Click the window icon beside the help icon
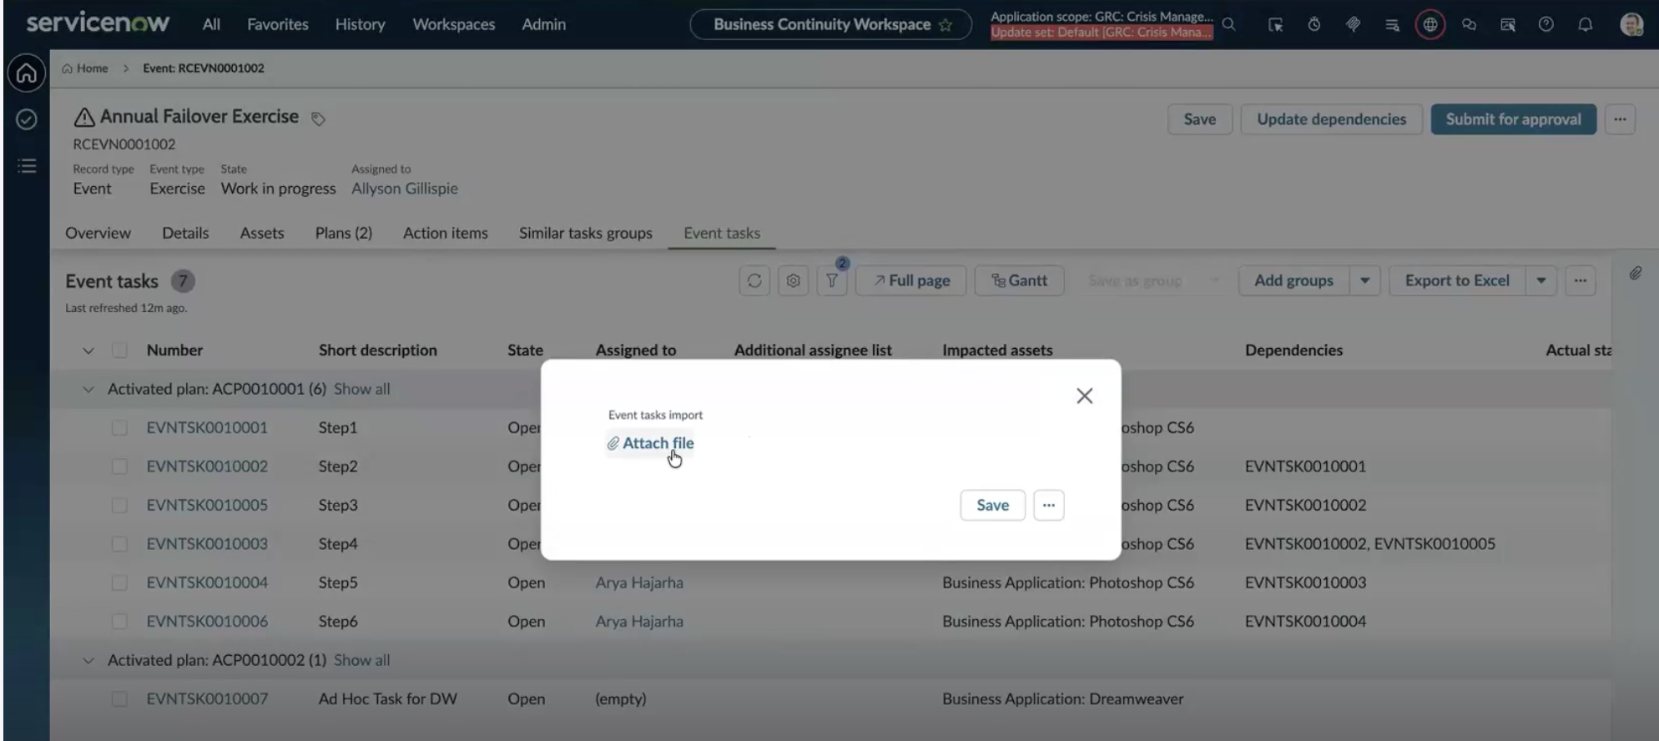 [1507, 24]
